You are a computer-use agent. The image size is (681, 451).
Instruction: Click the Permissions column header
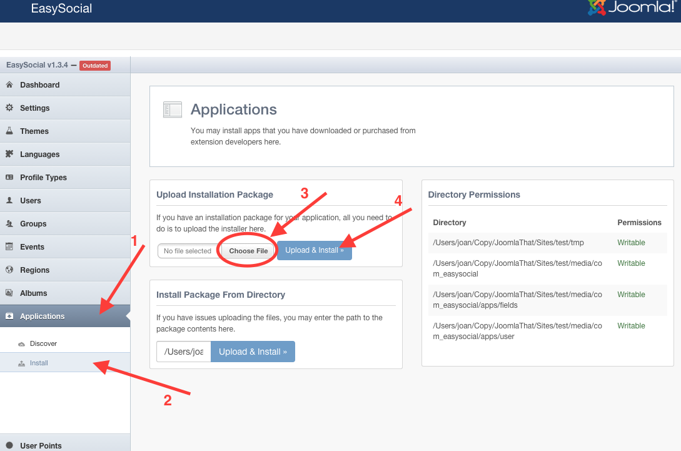click(639, 223)
